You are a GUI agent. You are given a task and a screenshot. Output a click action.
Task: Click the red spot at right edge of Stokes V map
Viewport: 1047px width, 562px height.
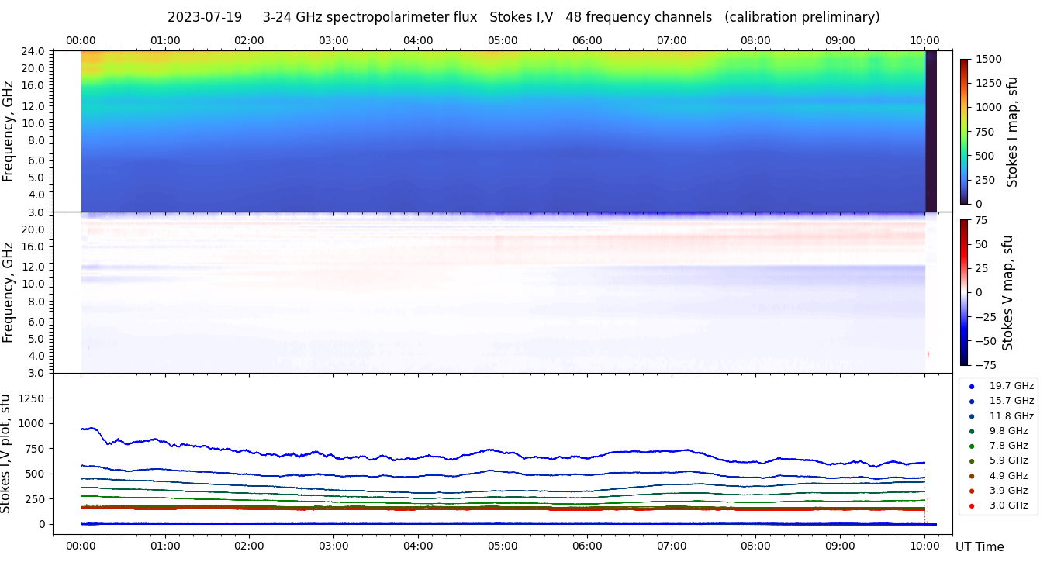[927, 354]
